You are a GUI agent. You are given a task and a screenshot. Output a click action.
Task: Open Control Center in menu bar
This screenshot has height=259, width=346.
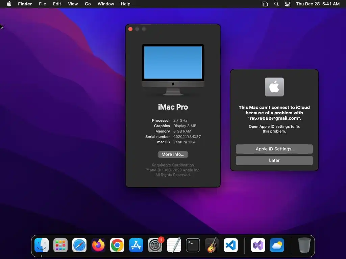point(288,4)
